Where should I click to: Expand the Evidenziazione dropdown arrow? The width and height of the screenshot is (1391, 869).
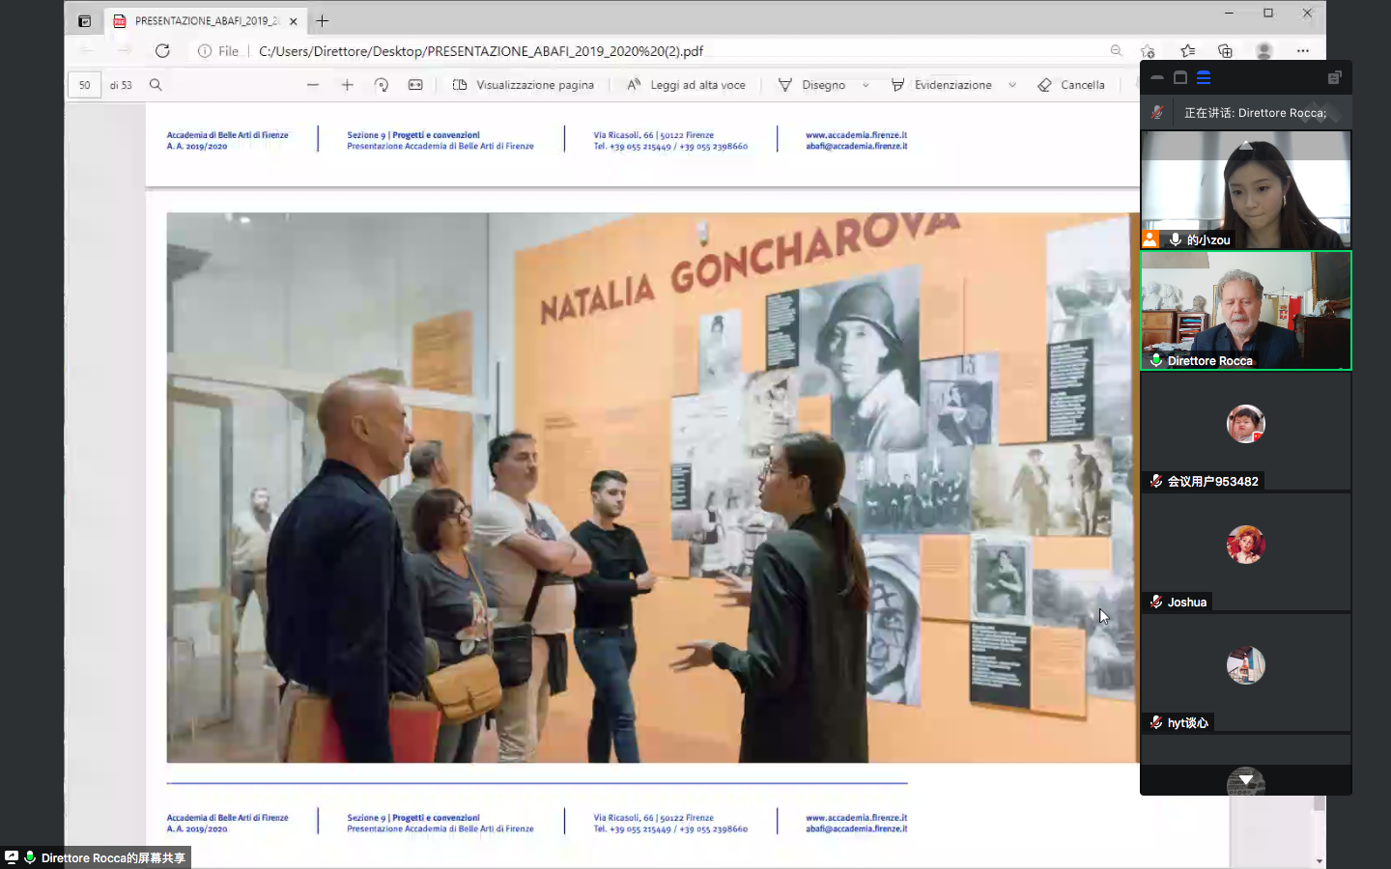point(1011,85)
